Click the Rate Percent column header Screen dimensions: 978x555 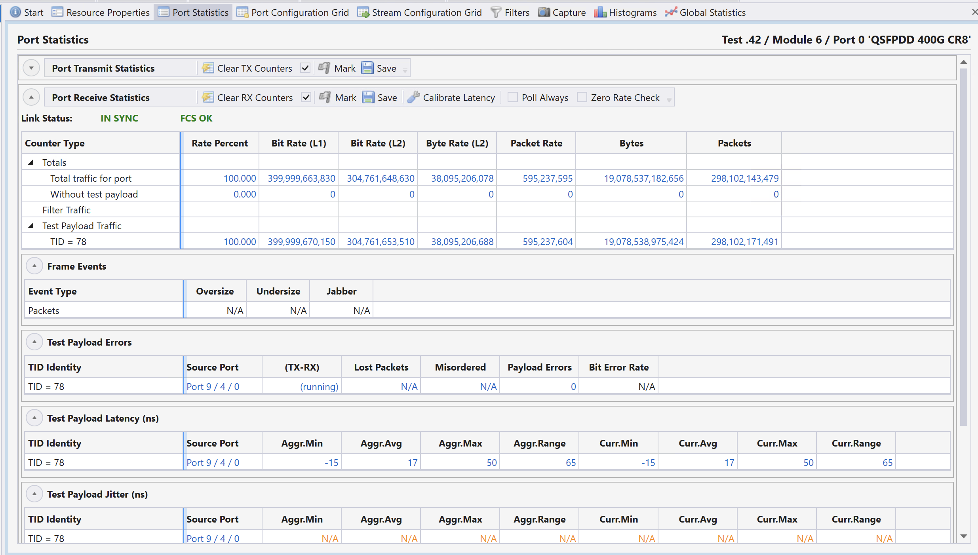(x=220, y=143)
